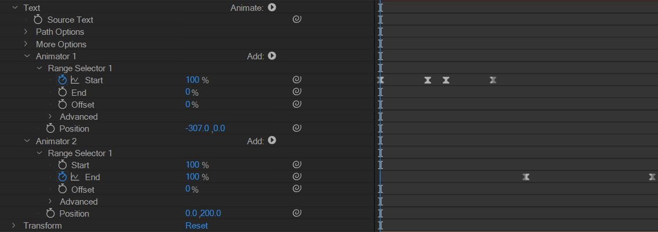
Task: Click stopwatch icon for Animator 2 Position
Action: pyautogui.click(x=50, y=213)
